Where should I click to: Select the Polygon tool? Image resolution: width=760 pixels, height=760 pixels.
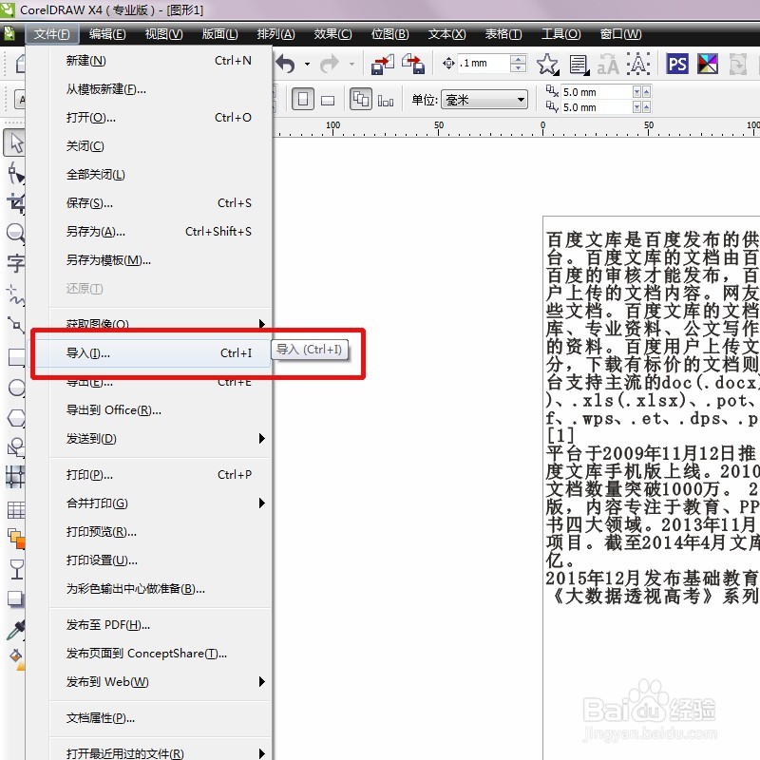tap(16, 418)
